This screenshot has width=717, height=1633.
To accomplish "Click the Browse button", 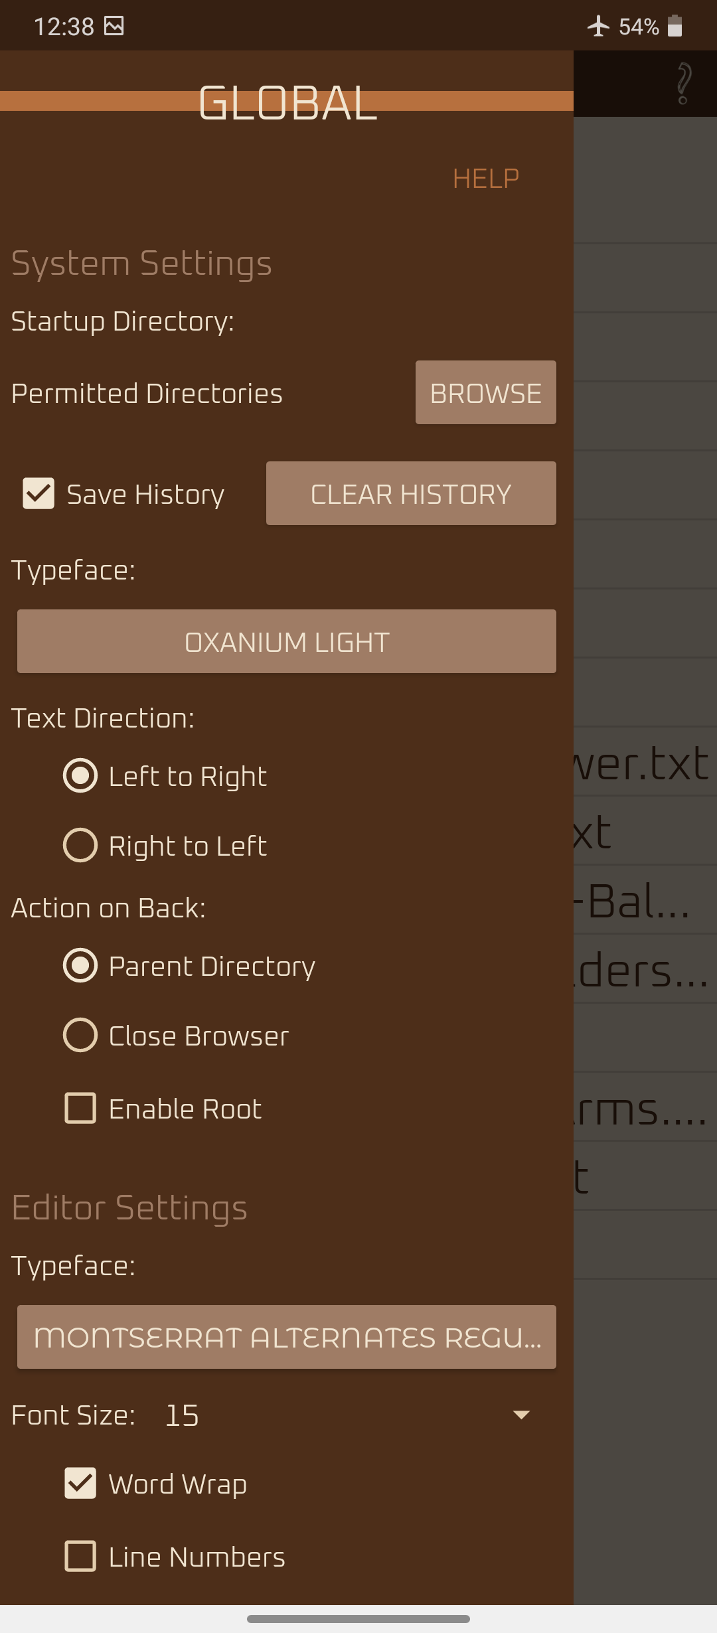I will [x=486, y=392].
